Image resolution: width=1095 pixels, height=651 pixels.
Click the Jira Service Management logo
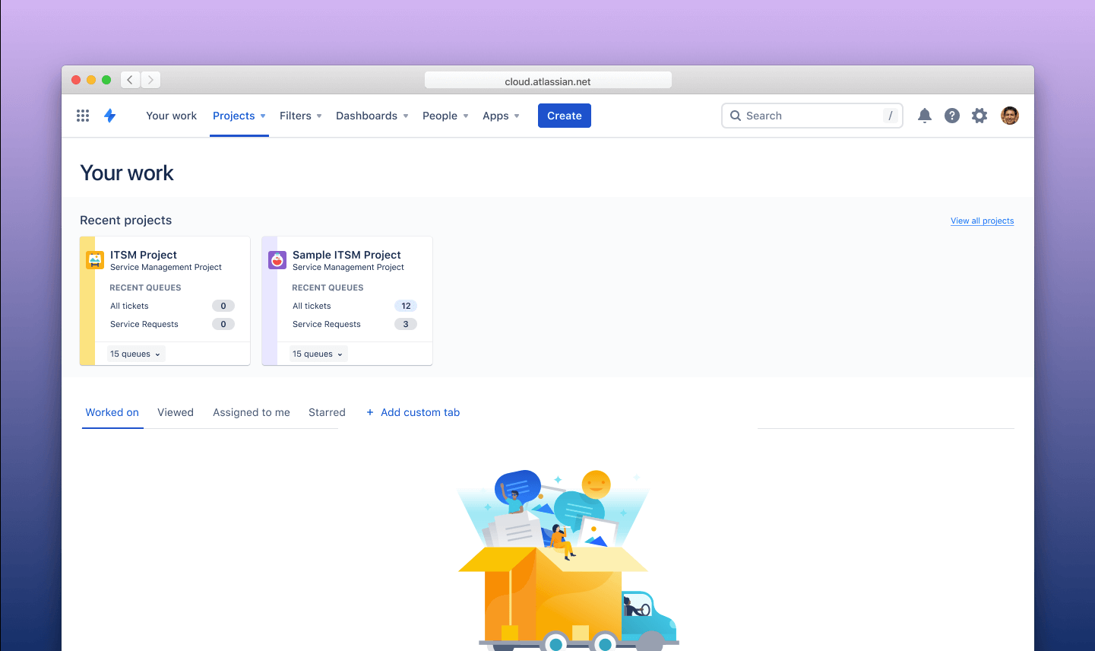point(109,115)
